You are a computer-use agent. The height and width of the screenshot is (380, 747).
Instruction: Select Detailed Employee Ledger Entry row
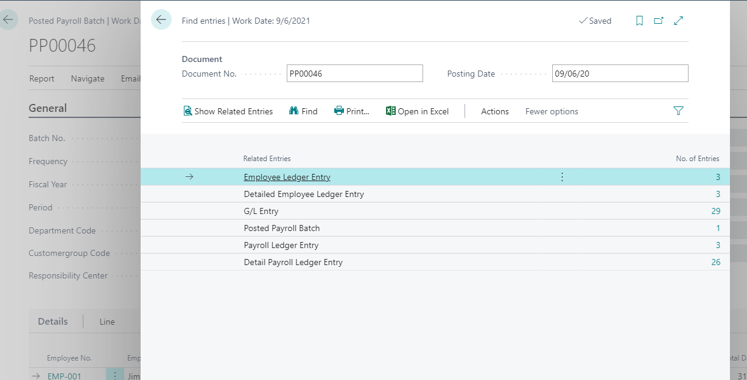[435, 194]
